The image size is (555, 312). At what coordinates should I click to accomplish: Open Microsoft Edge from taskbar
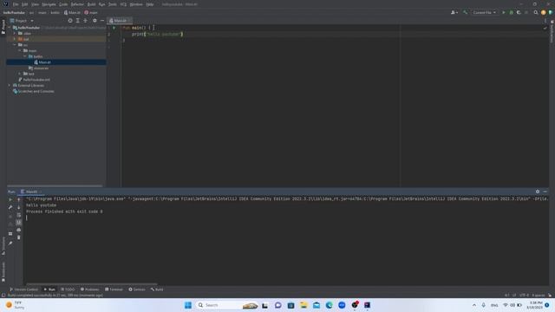[x=329, y=305]
